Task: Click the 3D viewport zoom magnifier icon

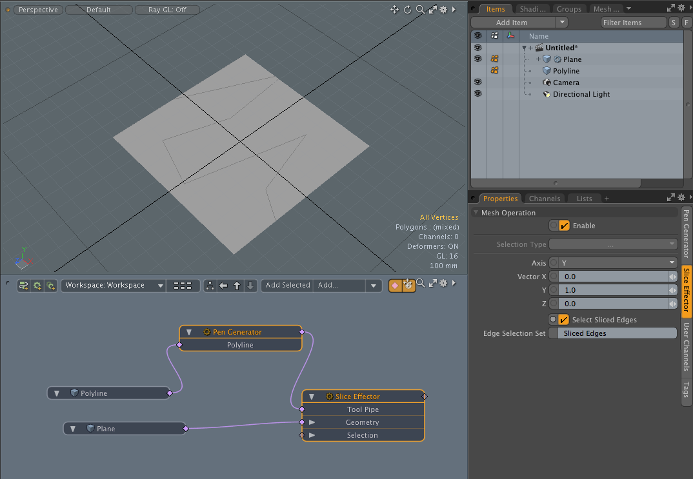Action: [x=420, y=10]
